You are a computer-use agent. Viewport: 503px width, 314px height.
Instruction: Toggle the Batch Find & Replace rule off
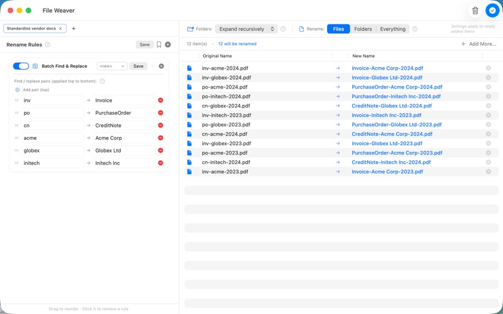click(x=21, y=66)
